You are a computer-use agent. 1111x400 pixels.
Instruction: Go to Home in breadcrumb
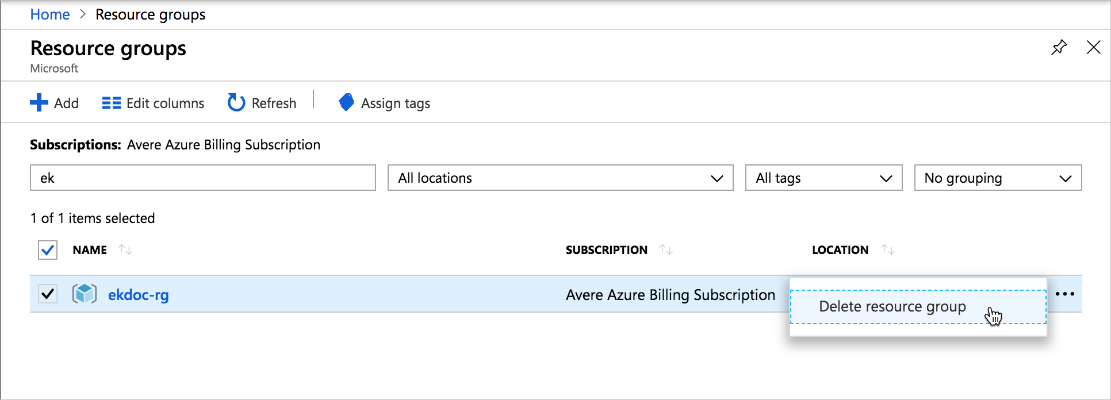(50, 14)
